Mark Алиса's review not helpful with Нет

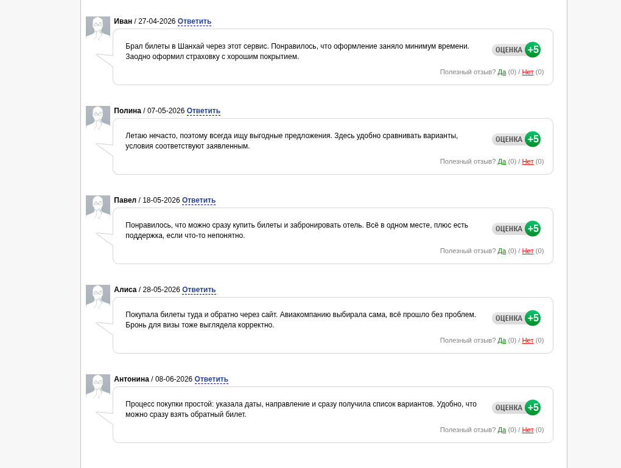527,341
